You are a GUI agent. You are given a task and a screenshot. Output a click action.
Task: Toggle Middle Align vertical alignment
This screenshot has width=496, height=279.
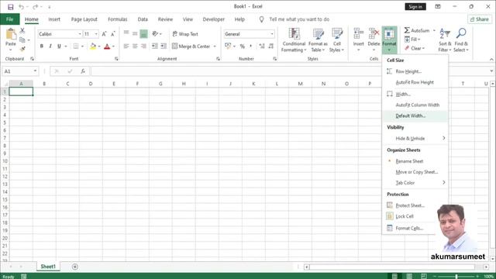[135, 33]
